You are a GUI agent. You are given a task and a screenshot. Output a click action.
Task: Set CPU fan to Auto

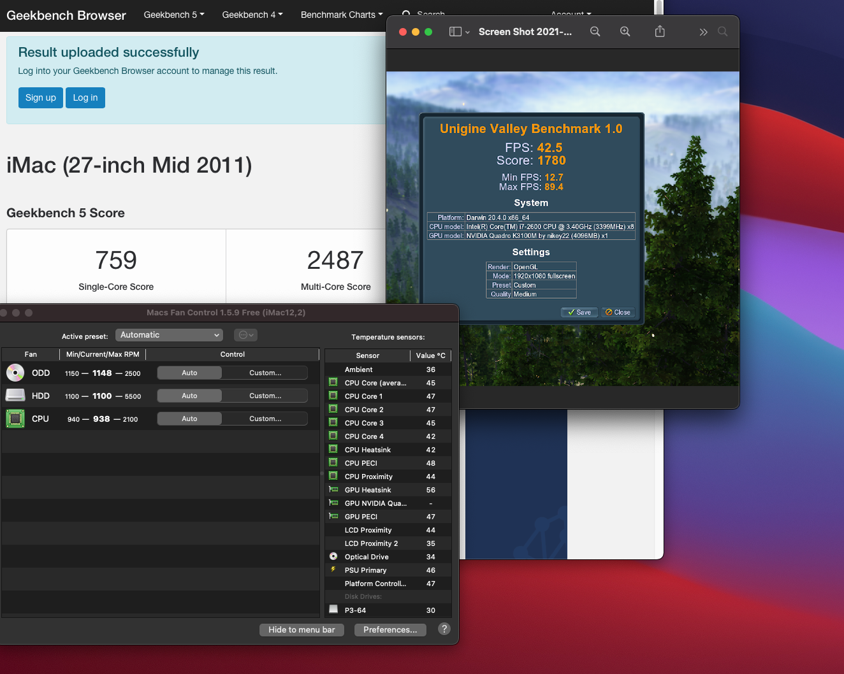coord(189,419)
